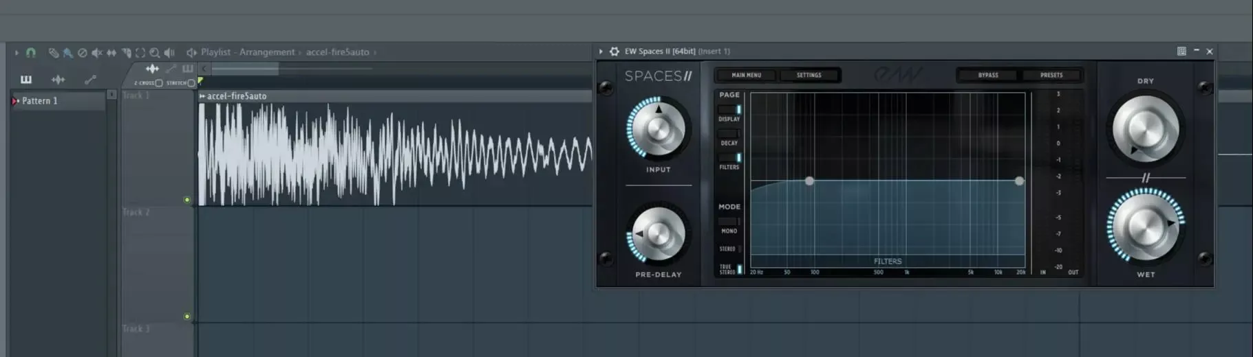Show automation clips in the picker
The height and width of the screenshot is (357, 1253).
90,80
